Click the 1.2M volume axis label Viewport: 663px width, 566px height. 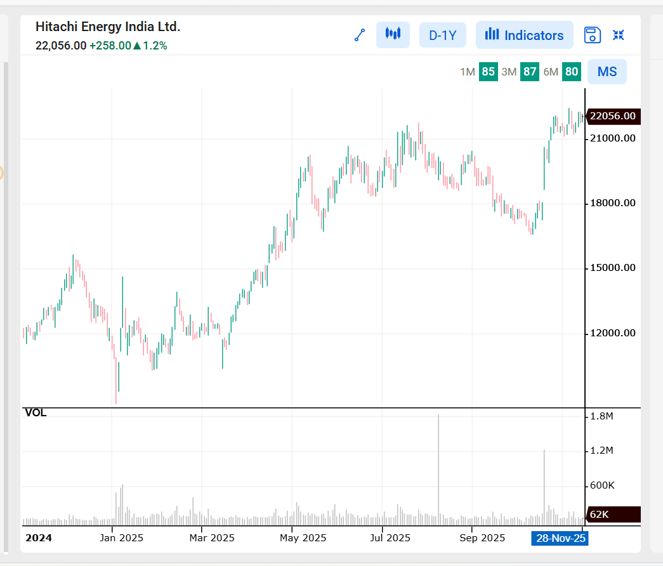[x=601, y=451]
